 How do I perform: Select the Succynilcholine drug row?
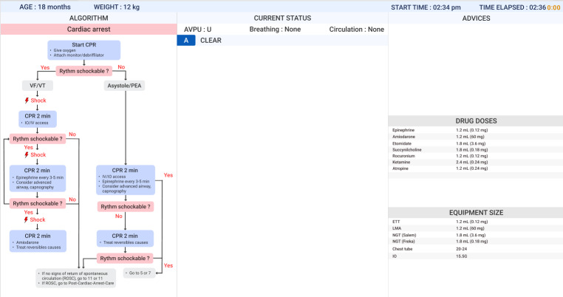click(x=476, y=149)
